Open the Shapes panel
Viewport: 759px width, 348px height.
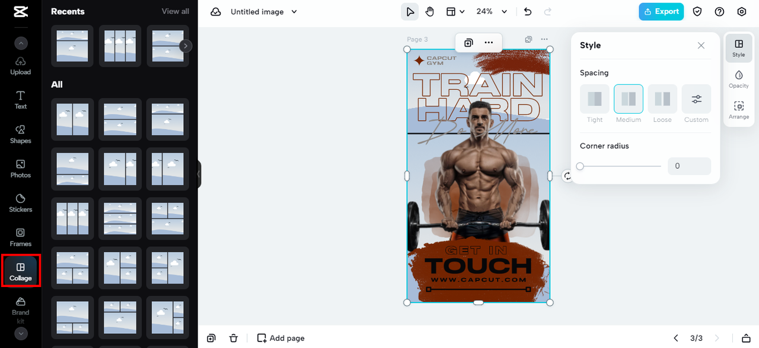pyautogui.click(x=21, y=135)
